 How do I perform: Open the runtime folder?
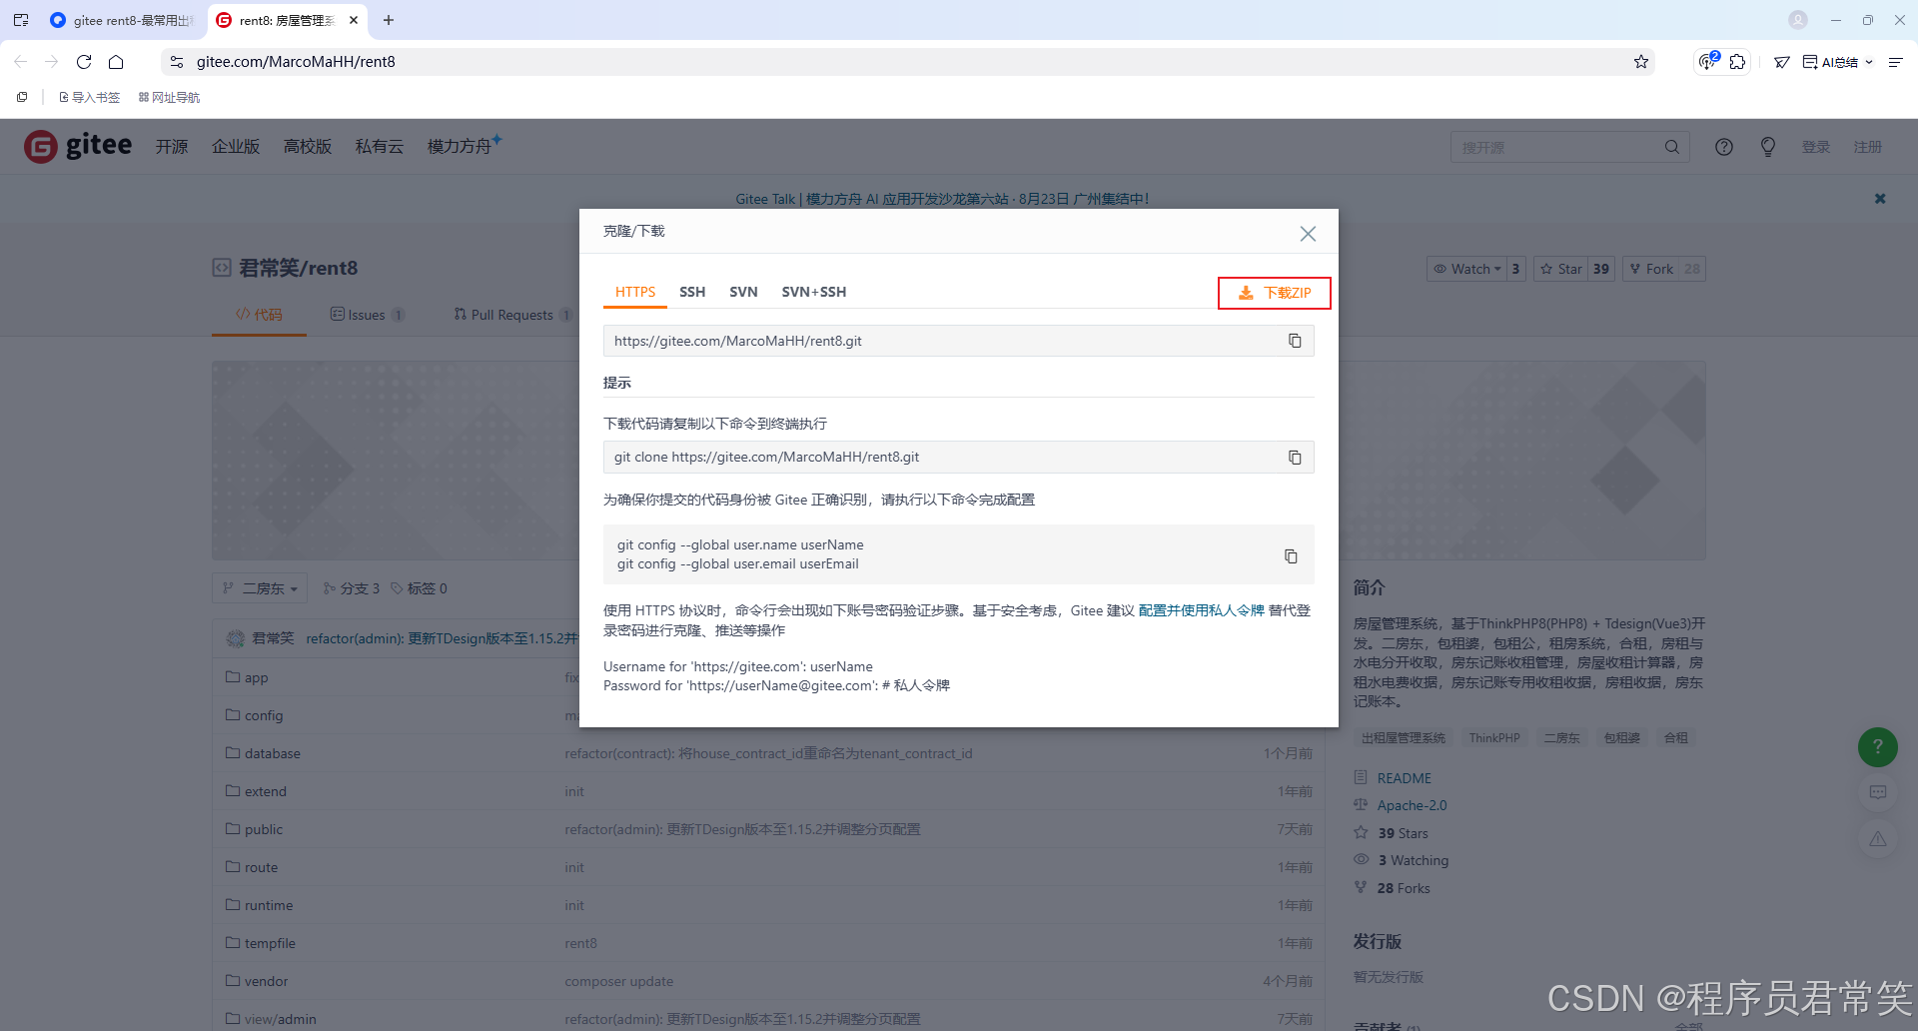(269, 905)
